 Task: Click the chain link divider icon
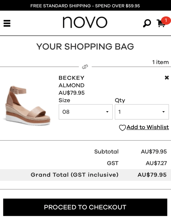[x=85, y=67]
